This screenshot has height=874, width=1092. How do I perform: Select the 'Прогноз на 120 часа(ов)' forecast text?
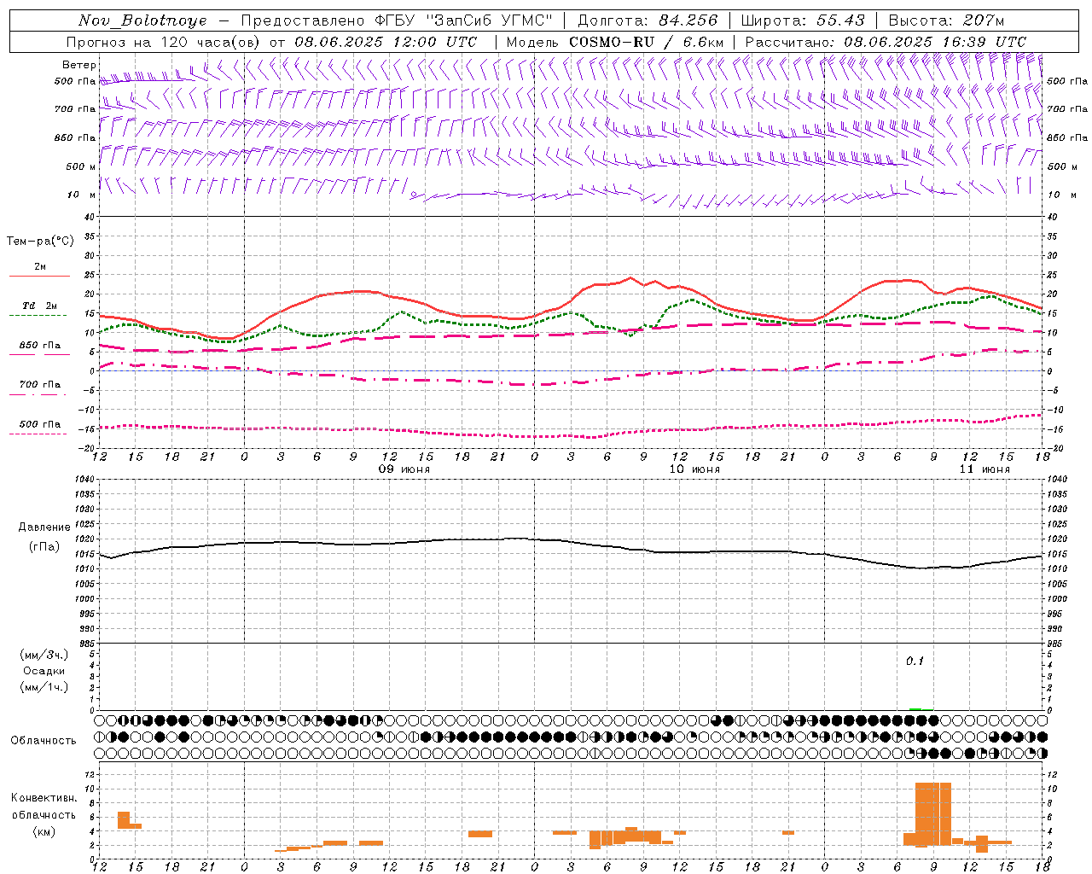[x=164, y=42]
